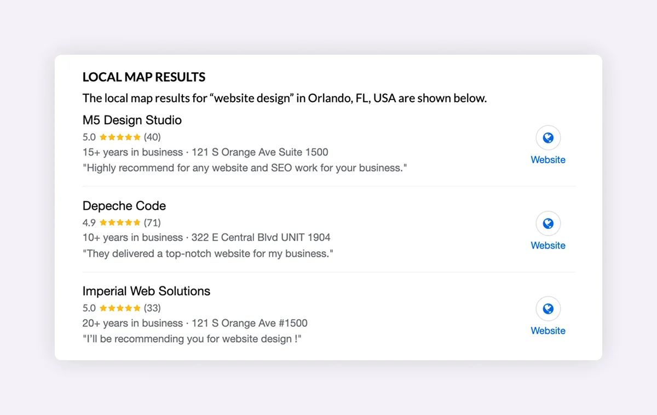This screenshot has height=415, width=657.
Task: Click the (40) review count
Action: click(x=152, y=137)
